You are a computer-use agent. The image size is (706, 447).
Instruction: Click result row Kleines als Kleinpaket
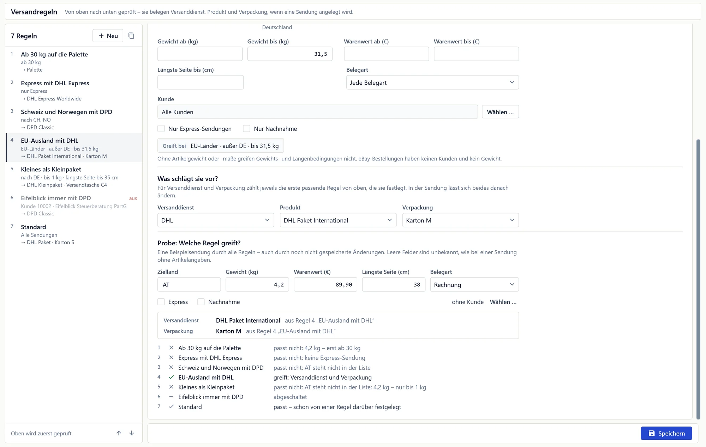[x=338, y=387]
